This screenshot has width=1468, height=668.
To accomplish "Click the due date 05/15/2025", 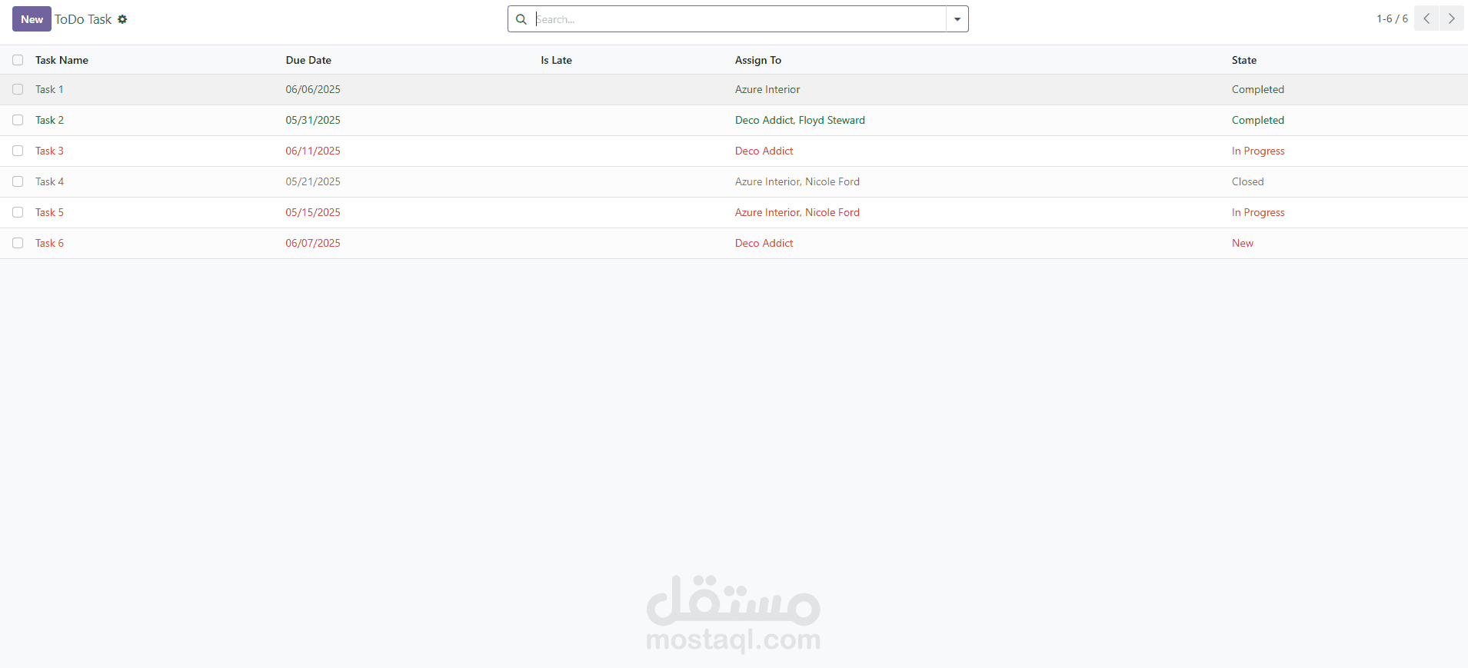I will click(313, 212).
